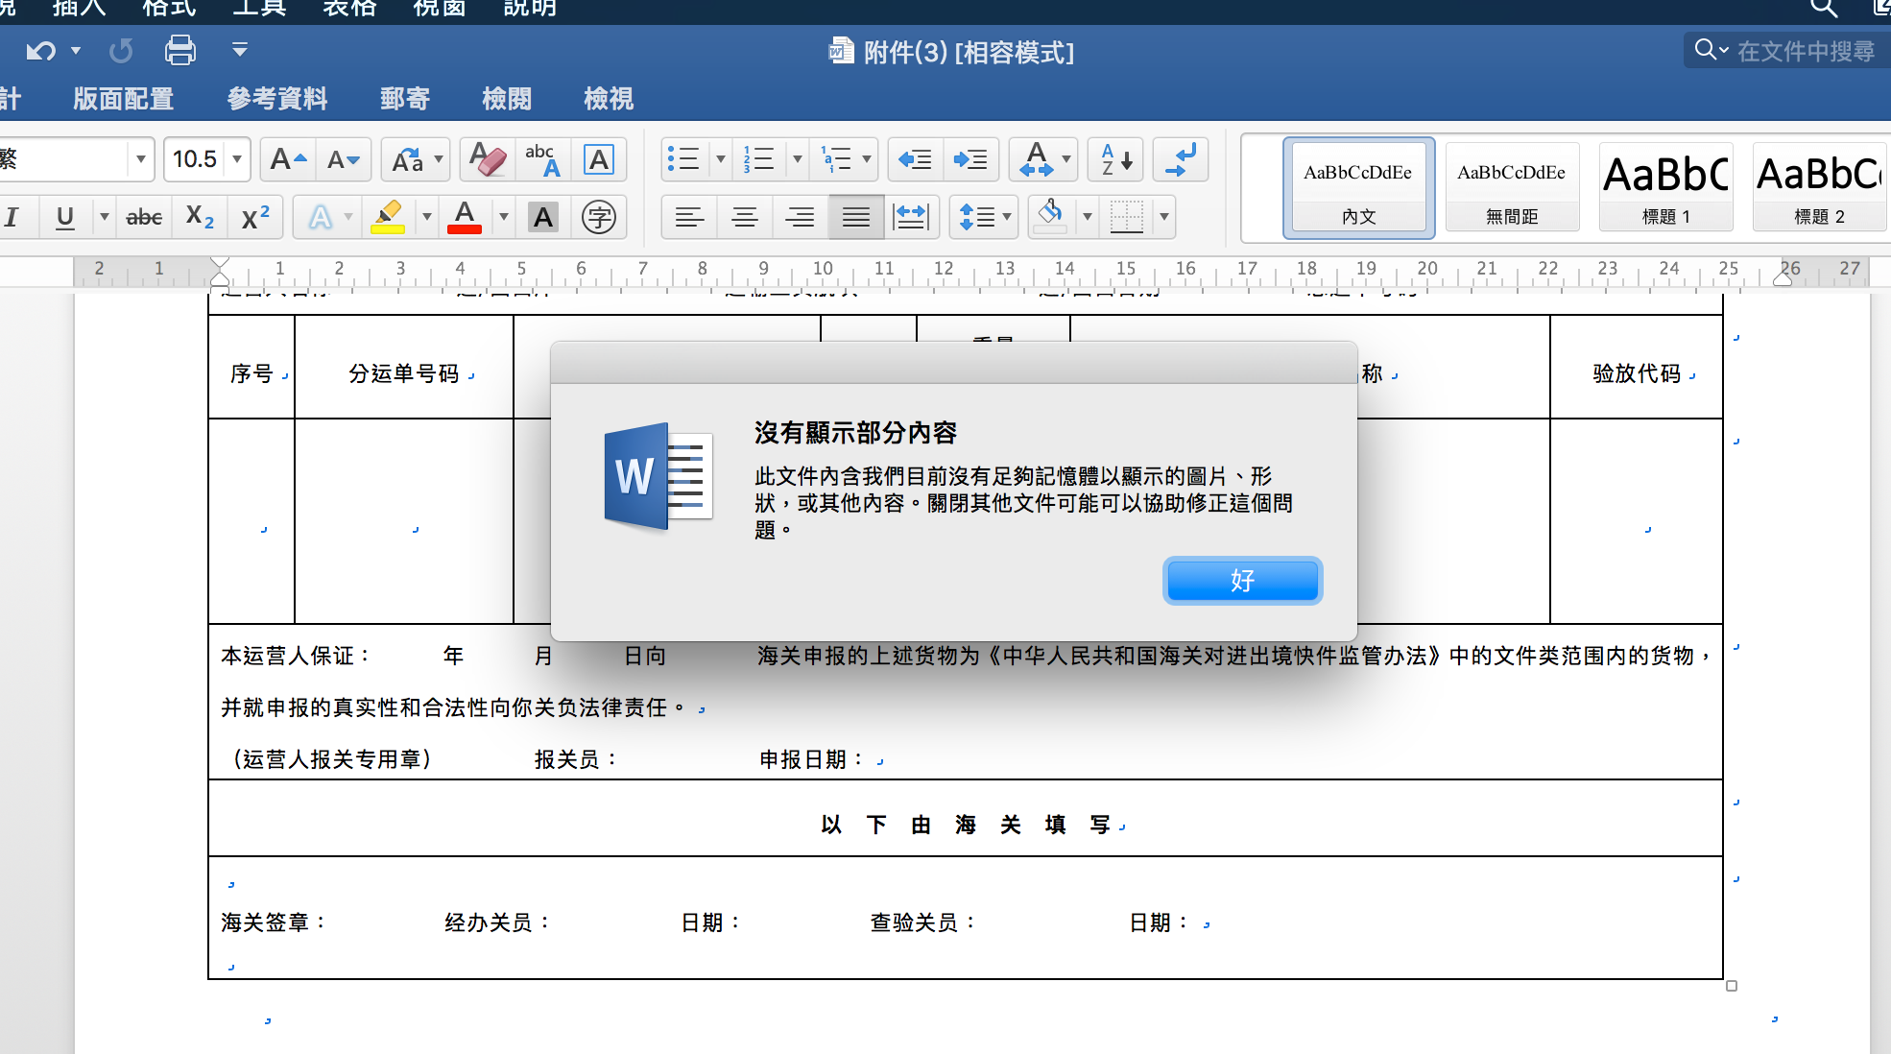Open the 表格 menu in the menu bar

click(349, 9)
